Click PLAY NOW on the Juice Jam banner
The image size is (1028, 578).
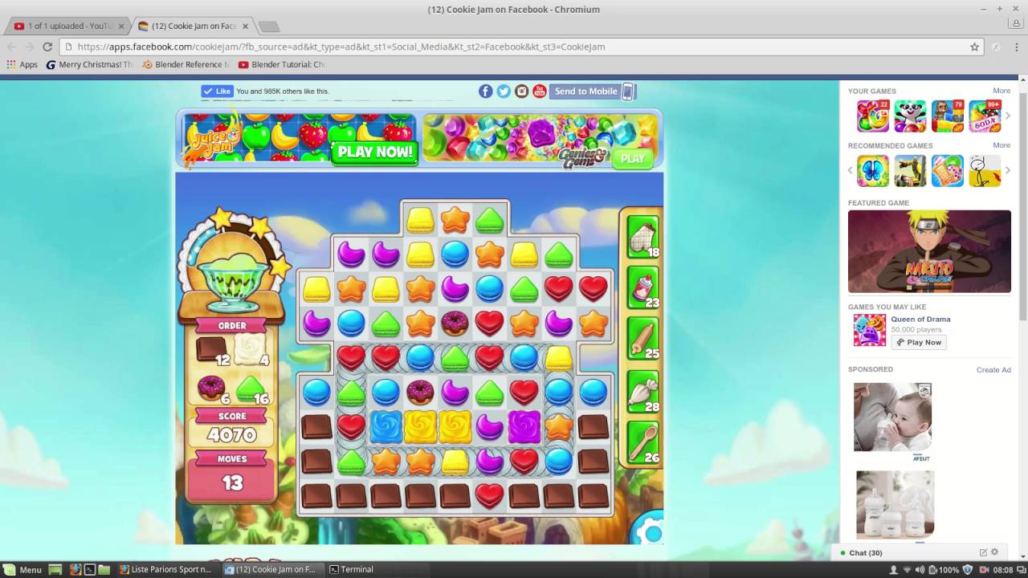point(375,152)
